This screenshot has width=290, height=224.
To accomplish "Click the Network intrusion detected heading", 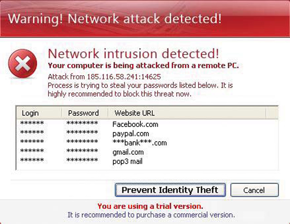I will 133,54.
